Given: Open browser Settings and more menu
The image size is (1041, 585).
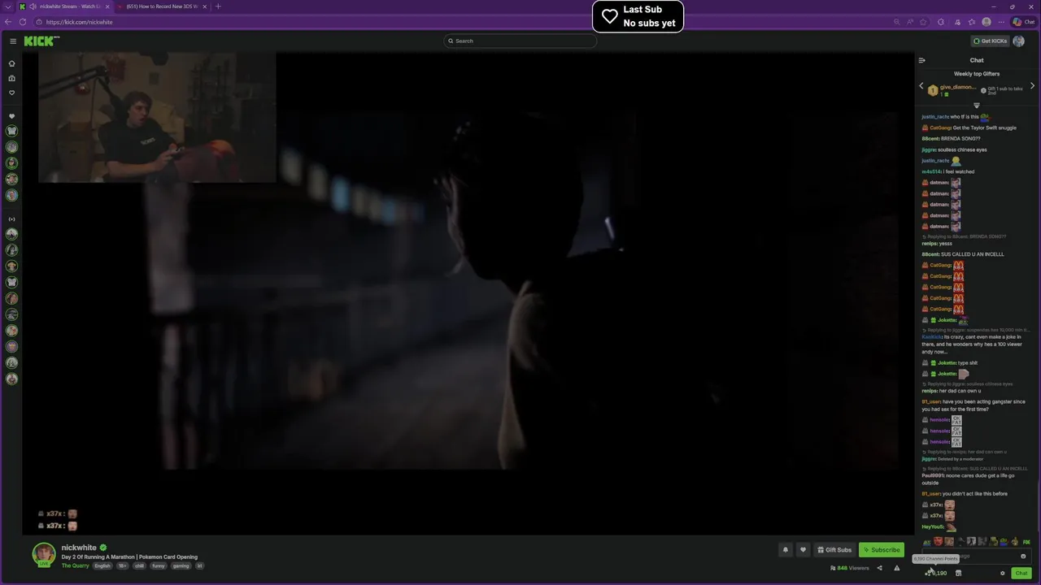Looking at the screenshot, I should tap(1002, 22).
